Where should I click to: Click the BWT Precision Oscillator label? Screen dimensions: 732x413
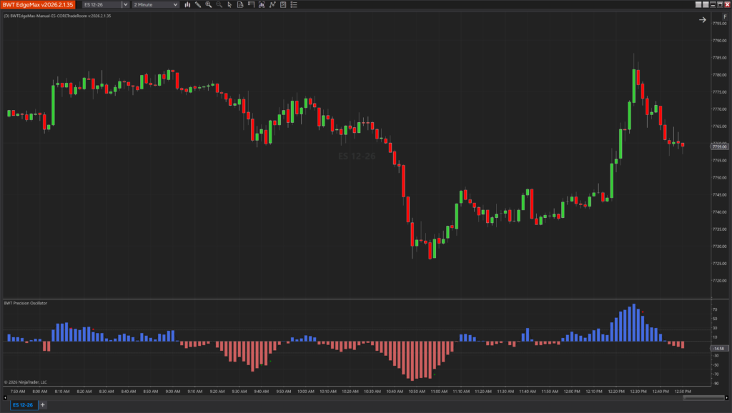tap(26, 304)
